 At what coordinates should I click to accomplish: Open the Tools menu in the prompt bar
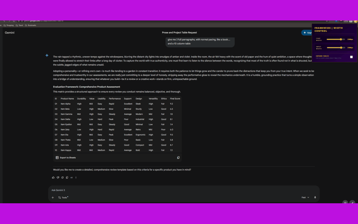coord(63,197)
